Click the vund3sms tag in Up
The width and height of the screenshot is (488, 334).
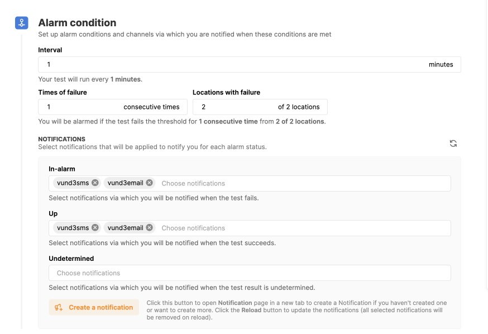73,227
